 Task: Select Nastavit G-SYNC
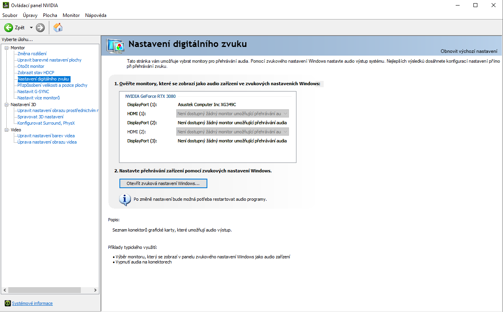(x=34, y=92)
